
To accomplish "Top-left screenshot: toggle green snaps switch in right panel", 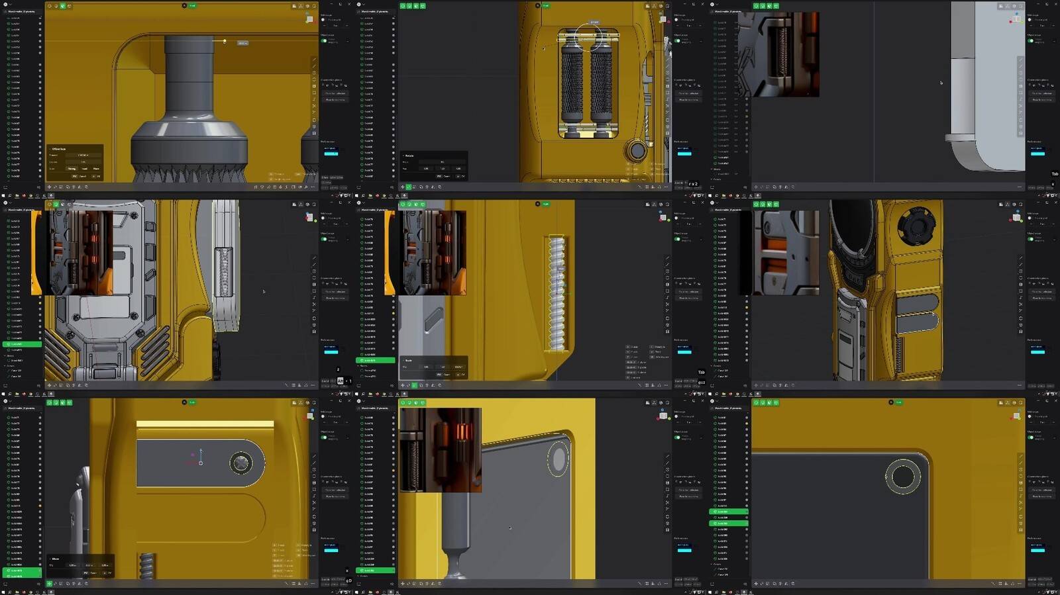I will tap(324, 40).
